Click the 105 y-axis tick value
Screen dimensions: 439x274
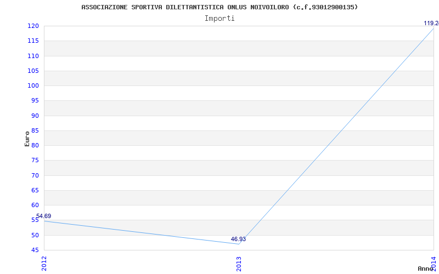point(33,71)
